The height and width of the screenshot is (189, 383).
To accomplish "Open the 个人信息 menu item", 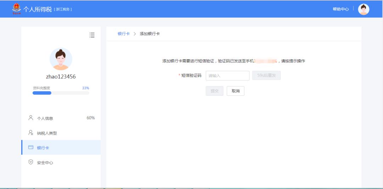I will click(x=45, y=118).
